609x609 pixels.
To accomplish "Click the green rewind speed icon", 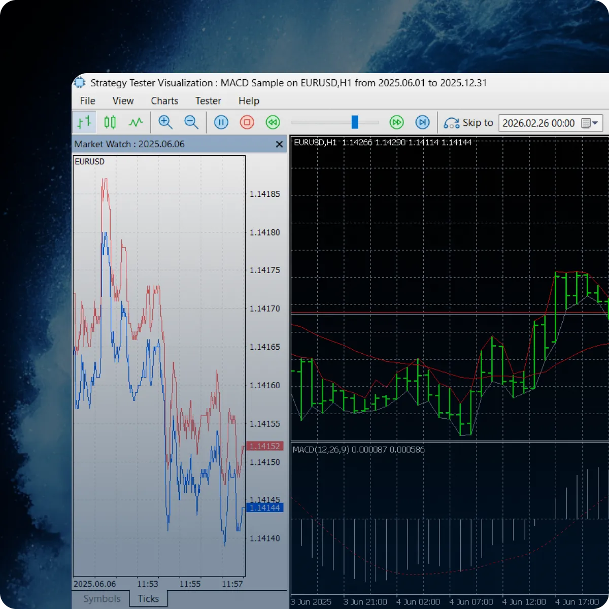I will (x=273, y=122).
